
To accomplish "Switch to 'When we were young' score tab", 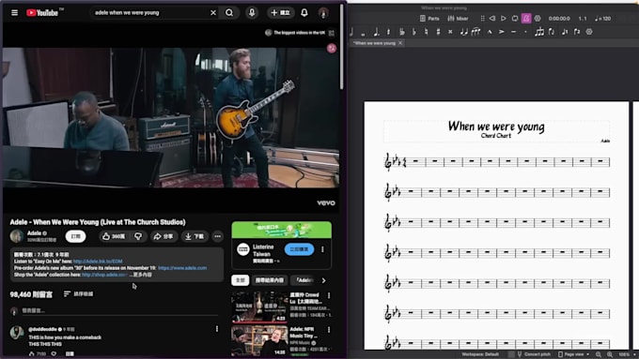I will pos(374,43).
